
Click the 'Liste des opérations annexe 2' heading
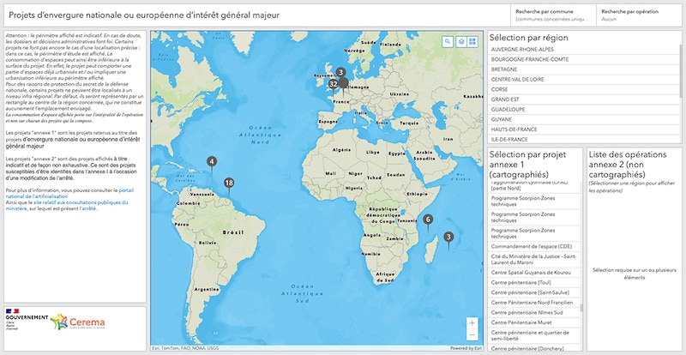pyautogui.click(x=628, y=165)
